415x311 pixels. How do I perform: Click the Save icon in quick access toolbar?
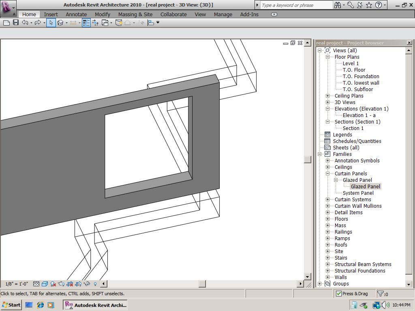(15, 23)
